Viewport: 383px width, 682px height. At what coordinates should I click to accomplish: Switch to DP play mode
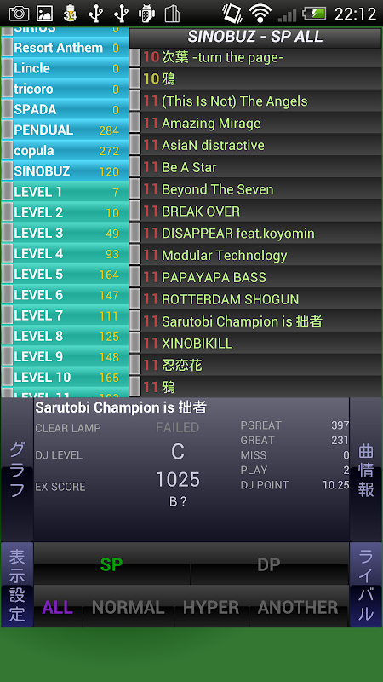[x=269, y=564]
